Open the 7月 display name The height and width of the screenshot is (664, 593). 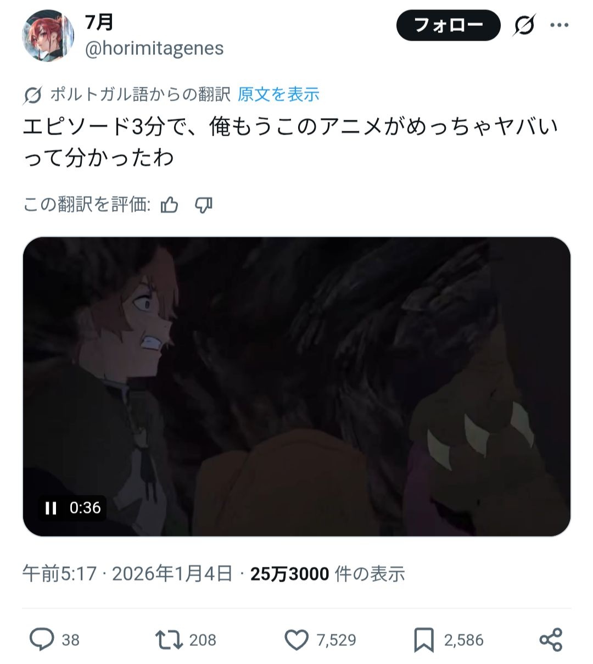pos(99,22)
